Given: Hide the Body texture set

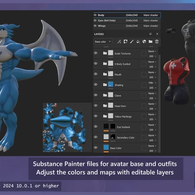Looking at the screenshot, I should point(95,15).
